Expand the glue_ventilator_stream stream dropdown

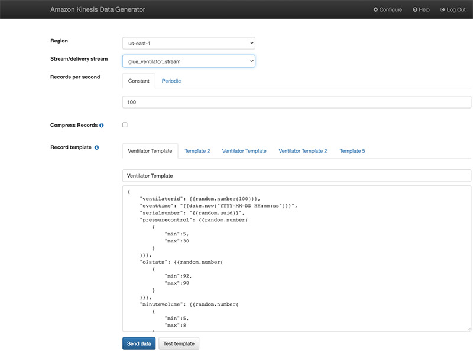189,61
